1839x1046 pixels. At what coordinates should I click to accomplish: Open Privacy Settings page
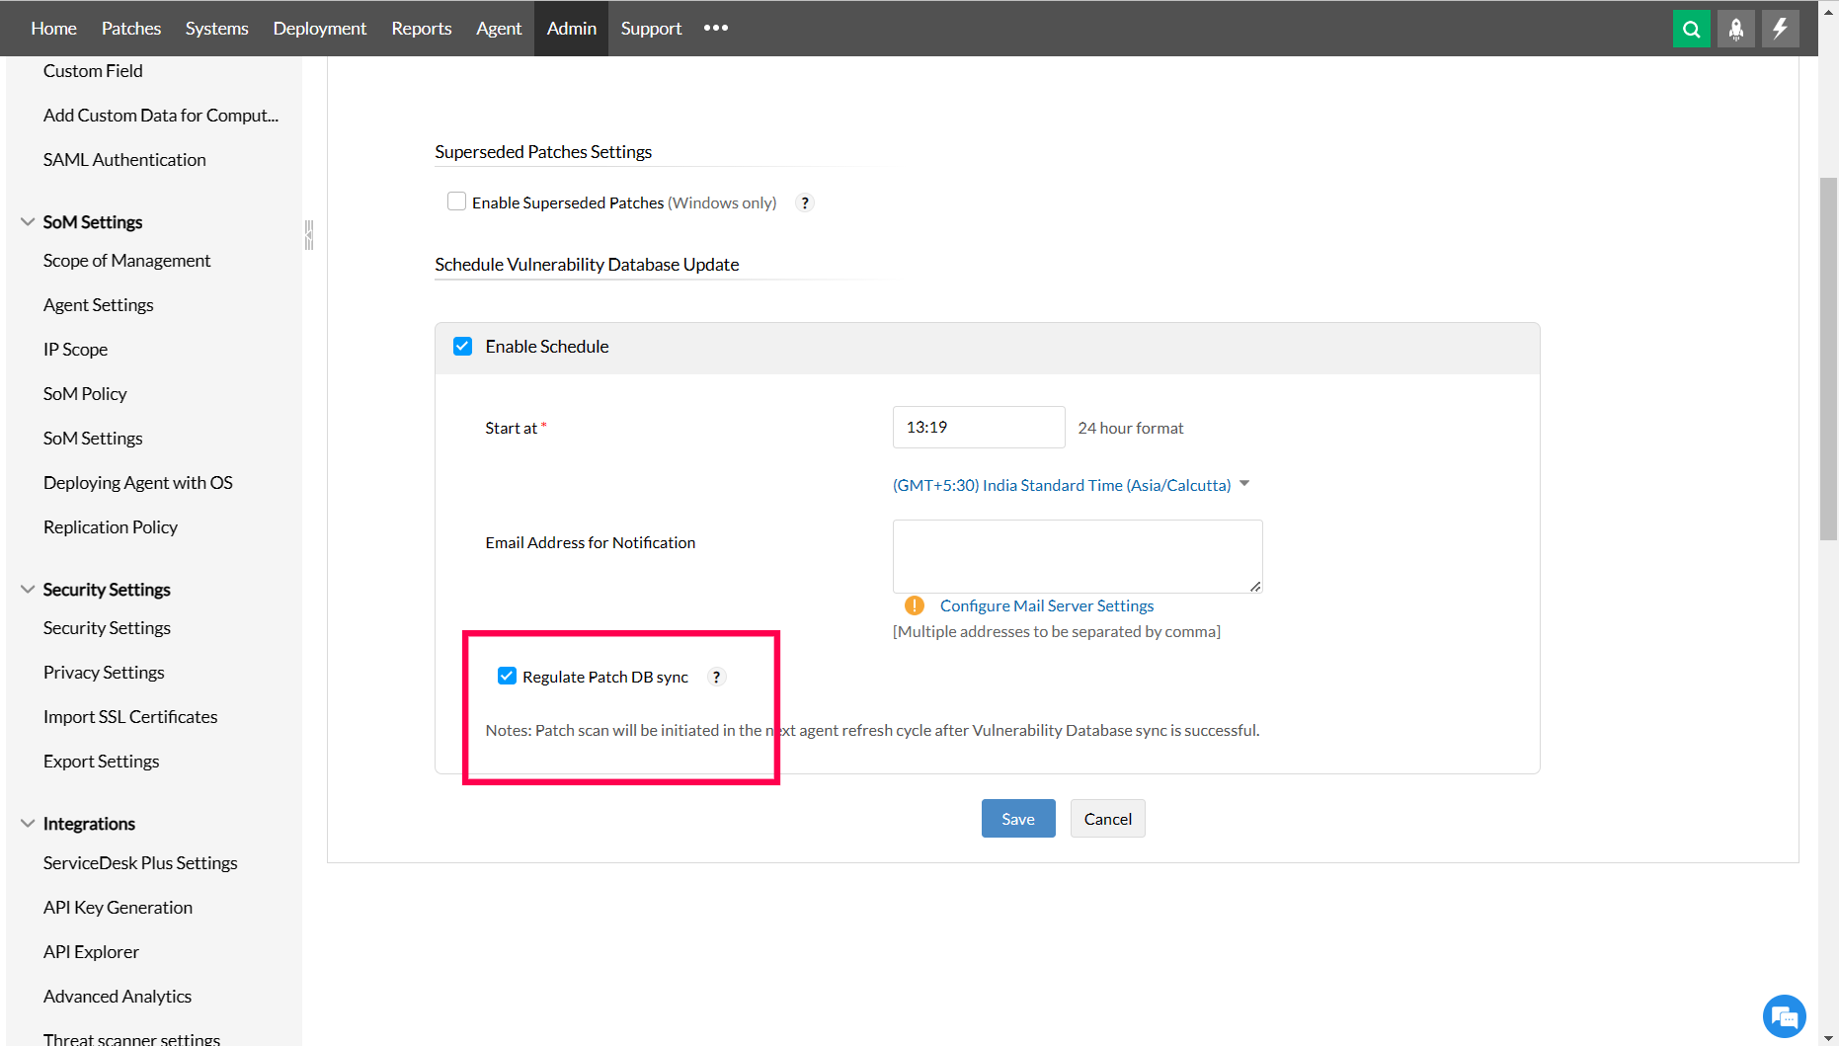104,673
